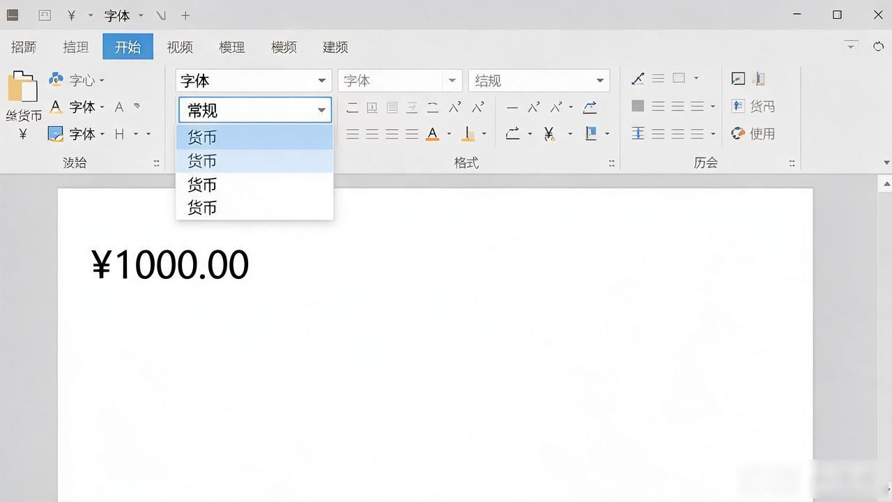This screenshot has width=892, height=502.
Task: Select the orange-underlined A font color icon
Action: pos(433,133)
